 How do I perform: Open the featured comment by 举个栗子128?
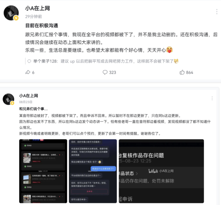(106, 61)
